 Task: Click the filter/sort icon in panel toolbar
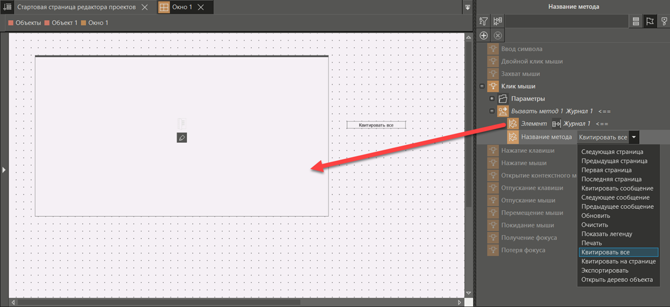[484, 21]
